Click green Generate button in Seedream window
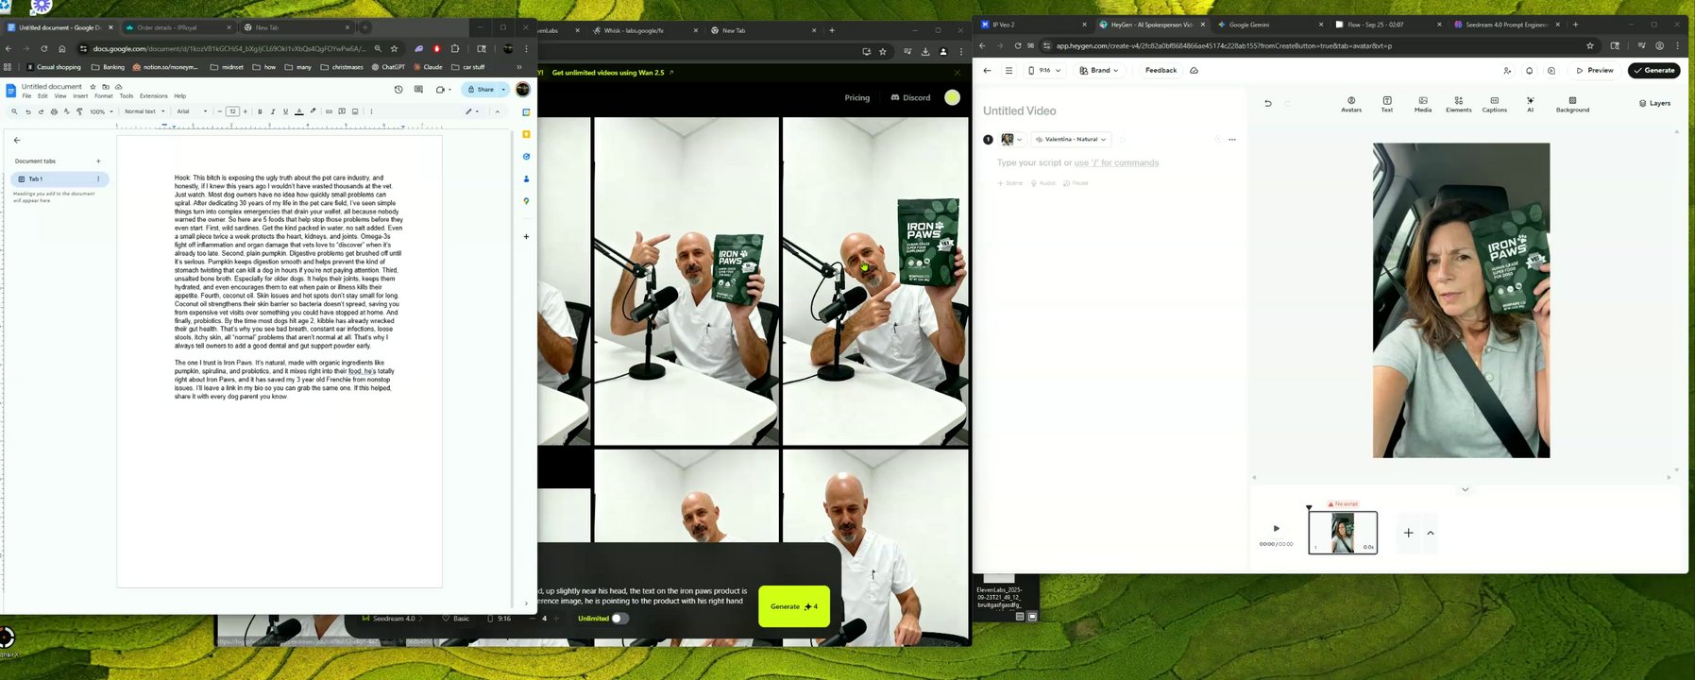This screenshot has width=1695, height=680. point(794,606)
